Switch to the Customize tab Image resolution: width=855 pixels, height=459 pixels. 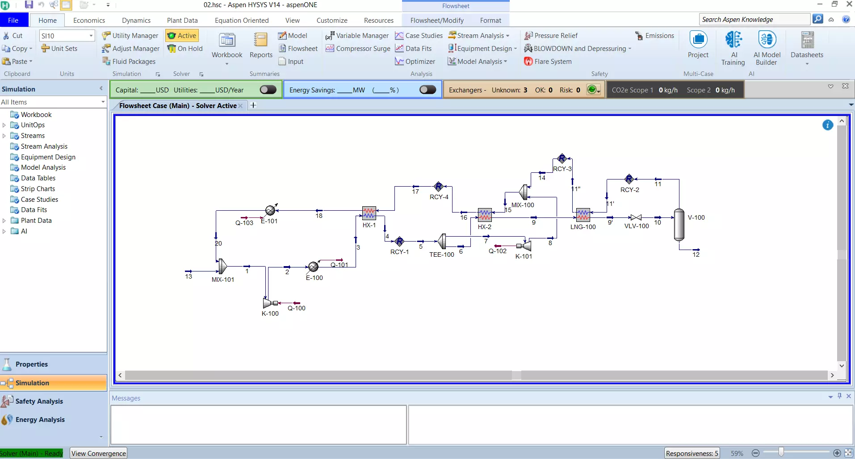(x=332, y=20)
